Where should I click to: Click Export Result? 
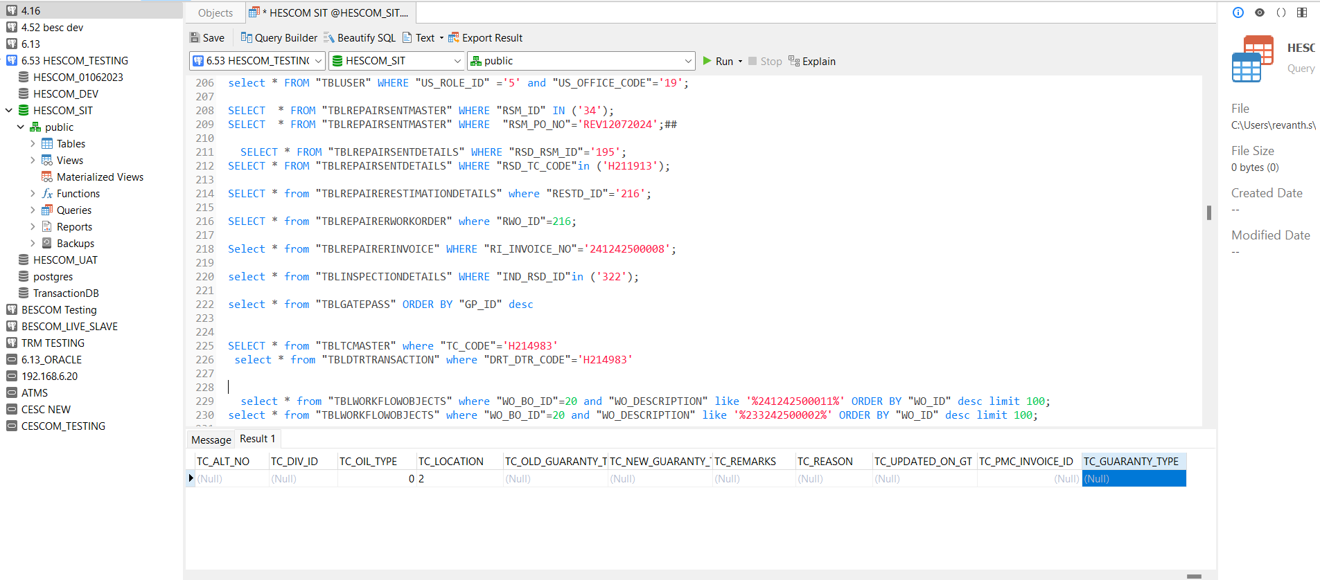(x=485, y=38)
